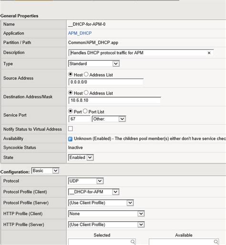Enable Notify Status to Virtual Address checkbox
Viewport: 226px width, 245px height.
click(x=71, y=128)
